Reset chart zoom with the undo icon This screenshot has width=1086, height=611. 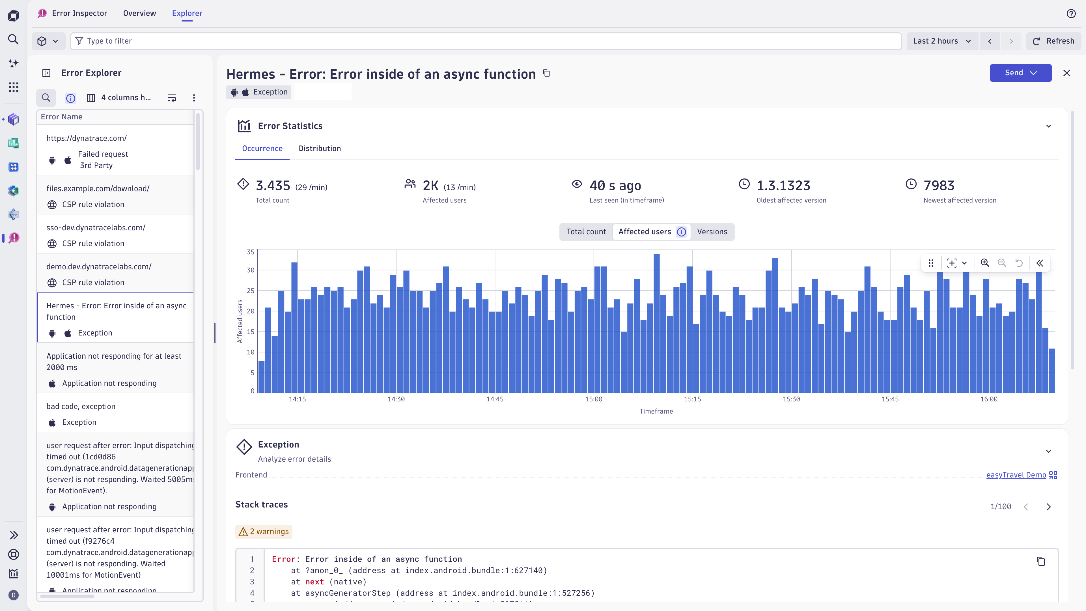point(1019,263)
